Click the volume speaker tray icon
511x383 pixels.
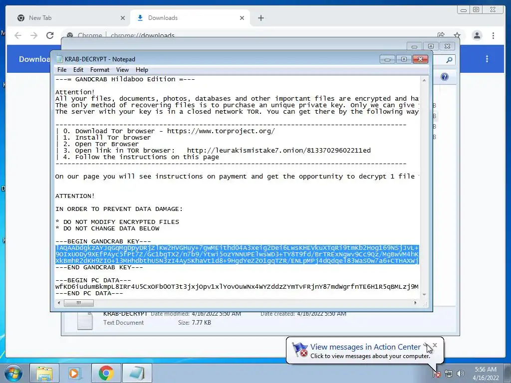click(x=460, y=374)
